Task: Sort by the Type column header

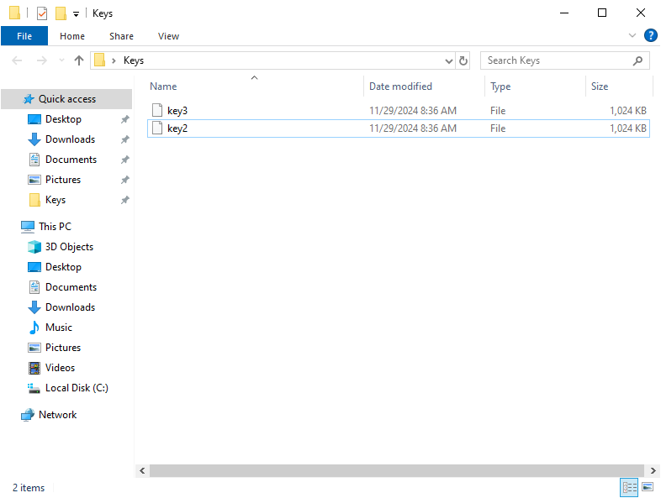Action: [500, 86]
